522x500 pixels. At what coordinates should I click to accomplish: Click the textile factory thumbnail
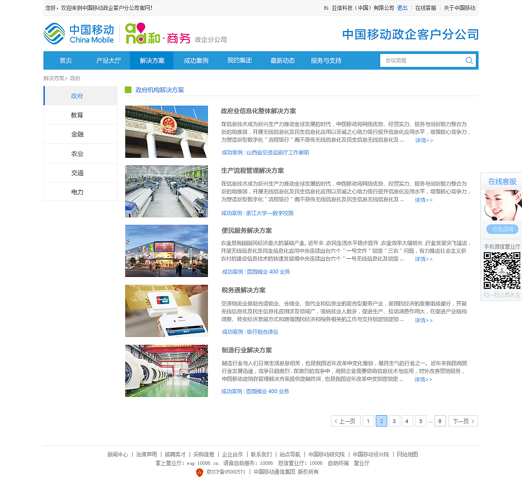167,191
